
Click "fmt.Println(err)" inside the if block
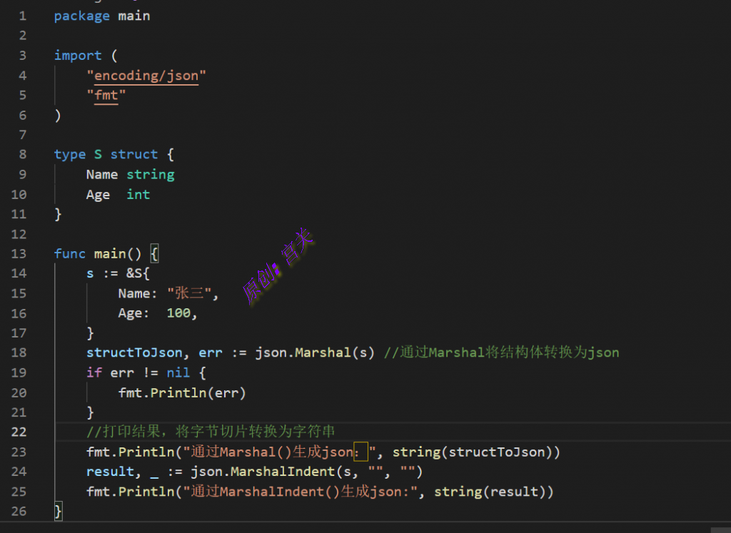pyautogui.click(x=182, y=392)
